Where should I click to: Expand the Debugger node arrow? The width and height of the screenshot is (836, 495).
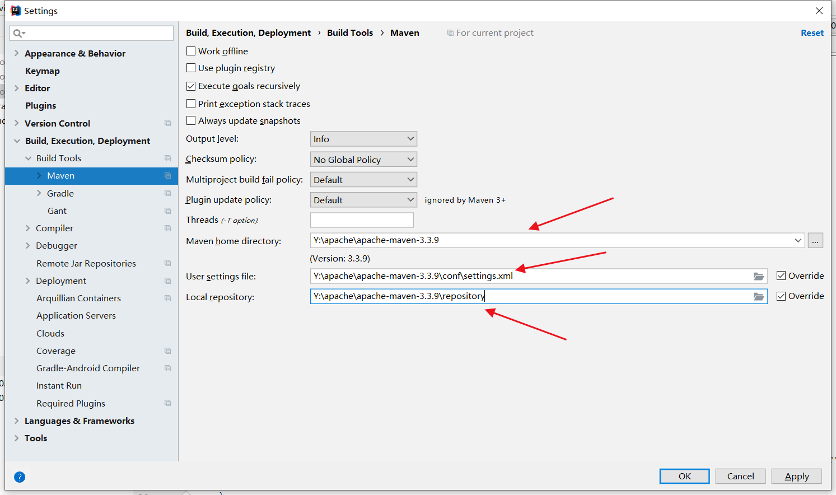[27, 245]
